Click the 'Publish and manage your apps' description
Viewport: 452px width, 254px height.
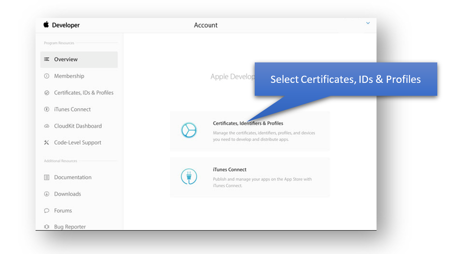click(262, 182)
